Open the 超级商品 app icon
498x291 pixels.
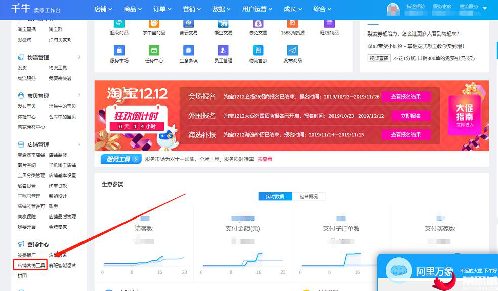pos(119,24)
